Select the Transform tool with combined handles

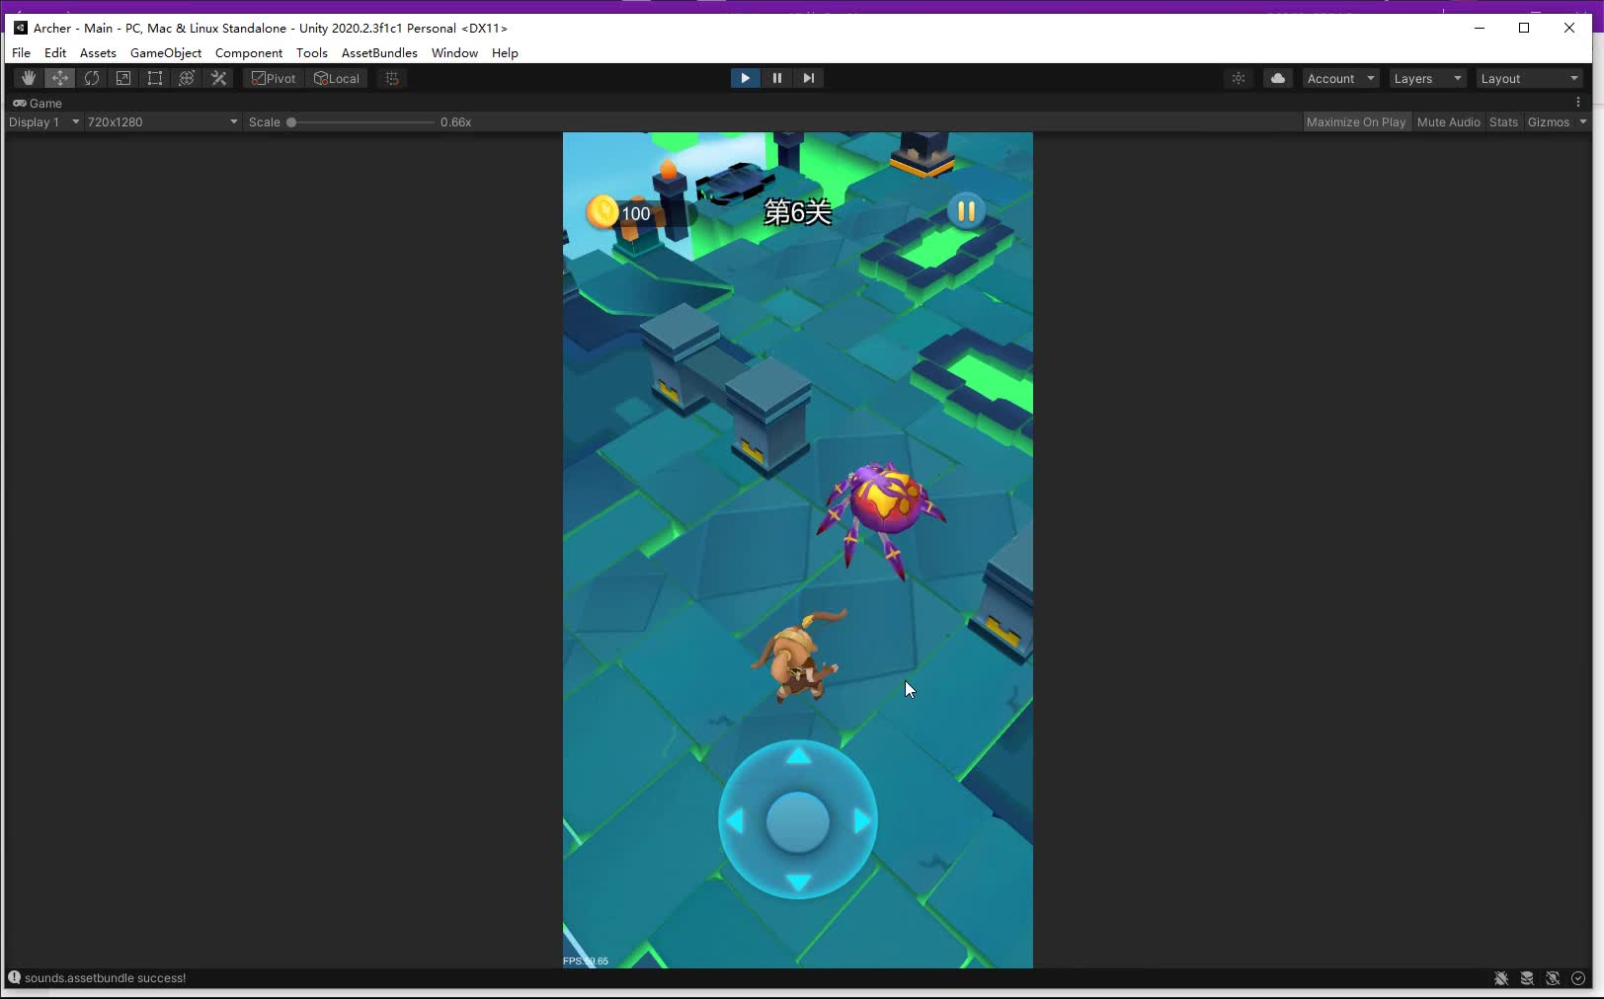[x=187, y=78]
